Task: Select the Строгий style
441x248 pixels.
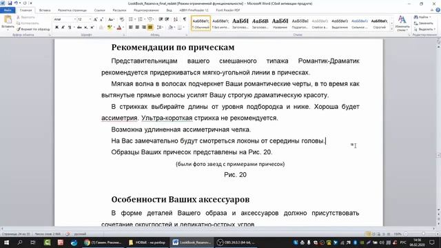Action: pyautogui.click(x=380, y=23)
